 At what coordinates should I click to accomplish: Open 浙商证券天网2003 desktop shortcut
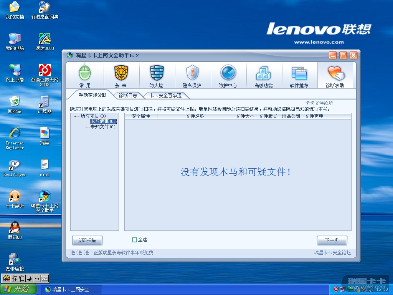point(45,75)
